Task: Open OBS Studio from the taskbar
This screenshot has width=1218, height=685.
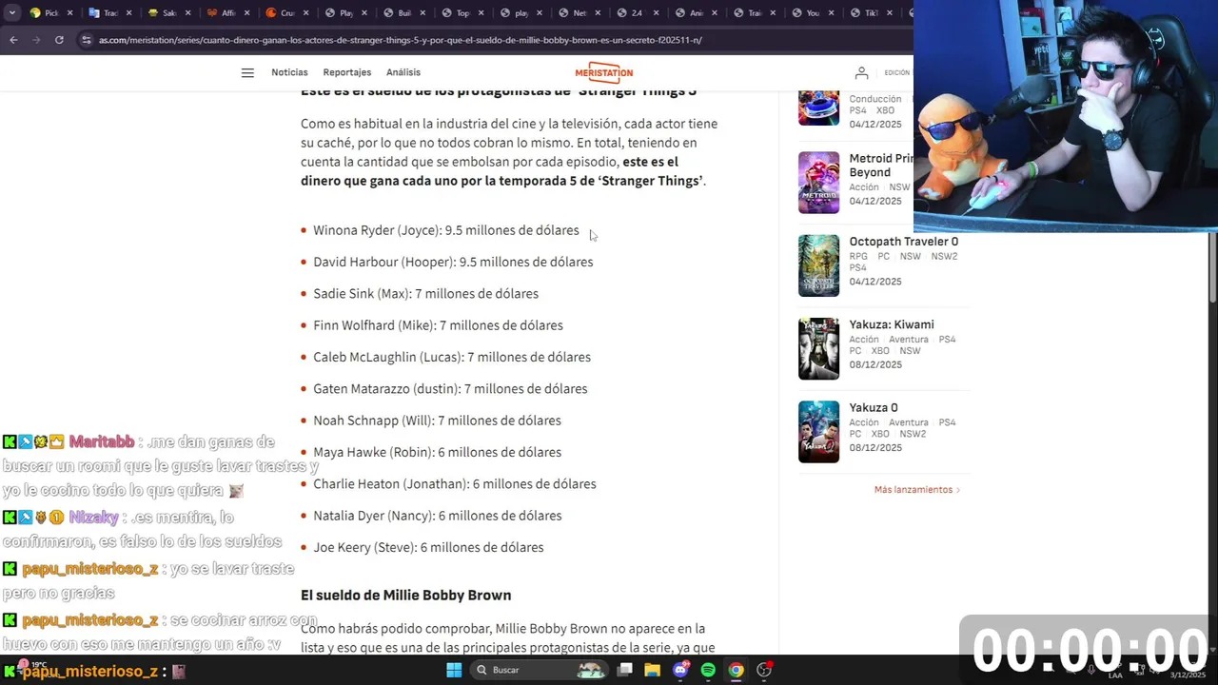Action: (x=764, y=670)
